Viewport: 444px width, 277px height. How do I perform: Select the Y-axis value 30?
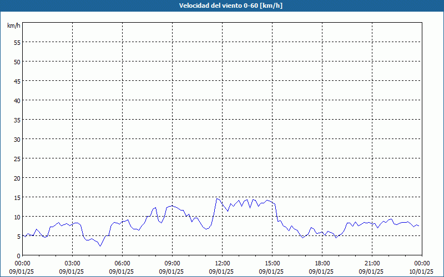[17, 140]
